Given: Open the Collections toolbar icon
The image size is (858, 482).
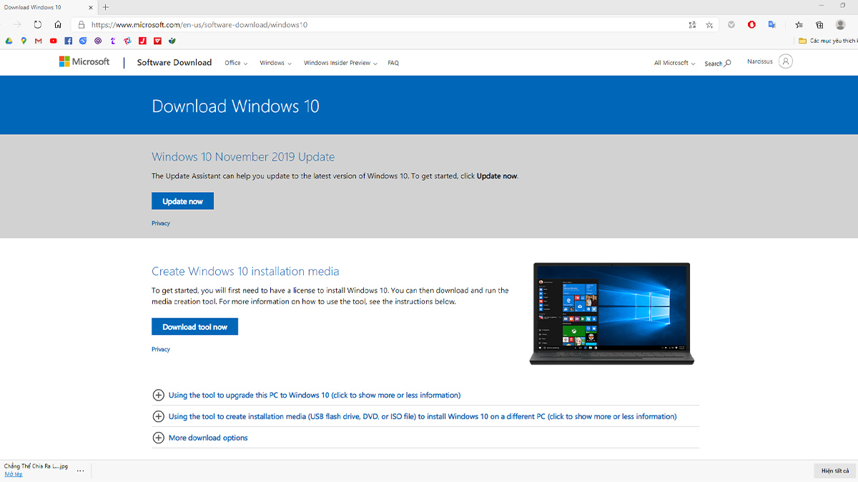Looking at the screenshot, I should [x=820, y=24].
